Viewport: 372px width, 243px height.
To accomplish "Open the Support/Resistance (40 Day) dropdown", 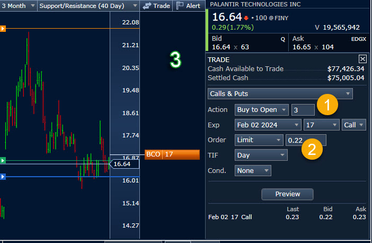I will (88, 6).
